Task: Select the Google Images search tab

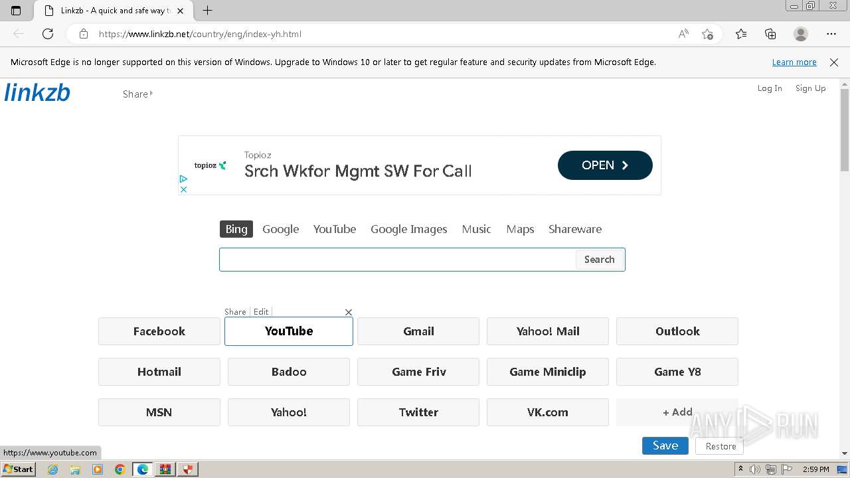Action: point(409,229)
